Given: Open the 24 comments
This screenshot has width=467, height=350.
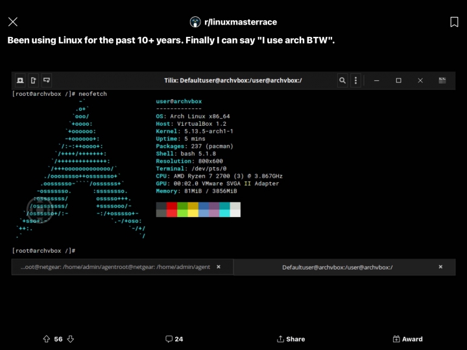Looking at the screenshot, I should point(174,339).
